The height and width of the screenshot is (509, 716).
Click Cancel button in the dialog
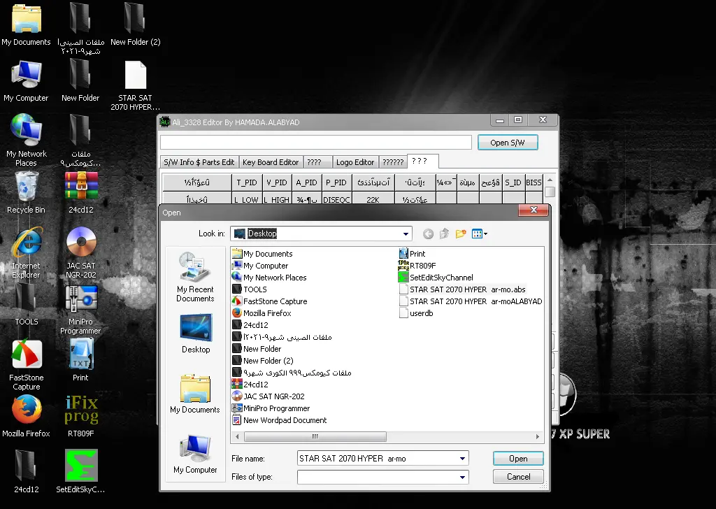[x=518, y=477]
